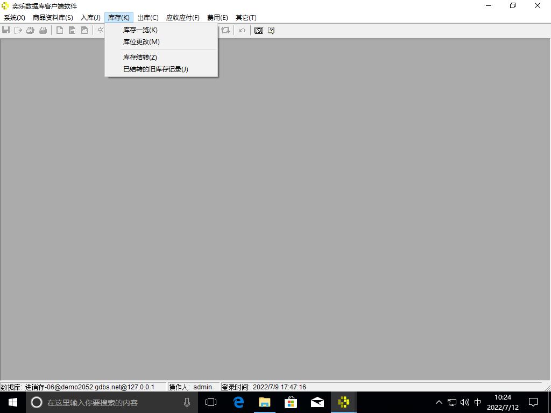Click the Save floppy disk toolbar icon
Image resolution: width=551 pixels, height=413 pixels.
tap(6, 30)
